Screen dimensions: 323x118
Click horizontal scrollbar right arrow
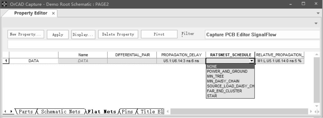pos(311,112)
